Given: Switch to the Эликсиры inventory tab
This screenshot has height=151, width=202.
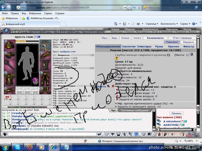Looking at the screenshot, I should click(x=144, y=47).
